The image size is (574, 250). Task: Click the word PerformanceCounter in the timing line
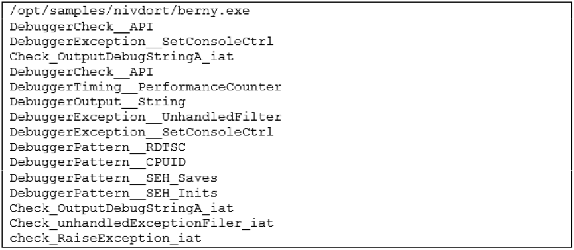210,87
